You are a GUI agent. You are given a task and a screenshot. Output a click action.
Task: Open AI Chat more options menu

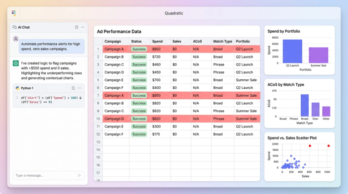83,27
